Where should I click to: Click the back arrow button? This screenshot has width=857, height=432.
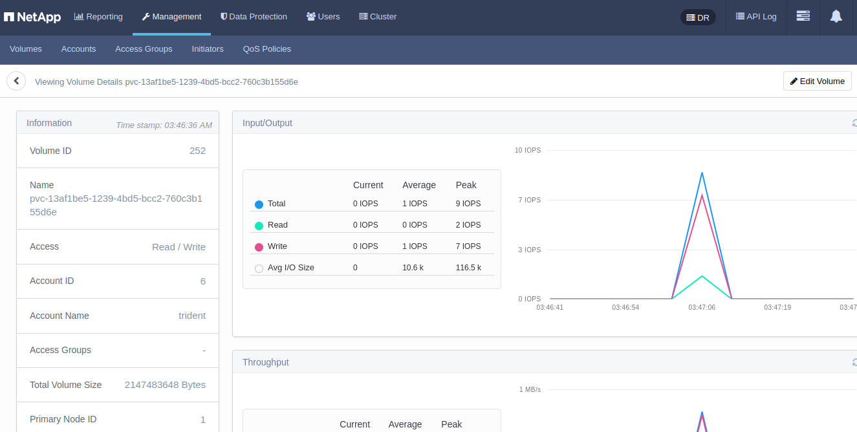pyautogui.click(x=16, y=81)
